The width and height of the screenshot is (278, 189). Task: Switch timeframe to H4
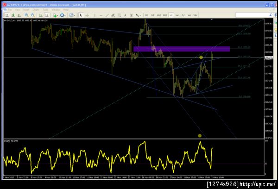177,15
